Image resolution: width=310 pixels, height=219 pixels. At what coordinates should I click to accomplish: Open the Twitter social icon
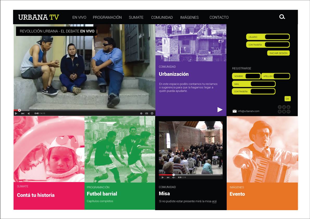pos(284,107)
